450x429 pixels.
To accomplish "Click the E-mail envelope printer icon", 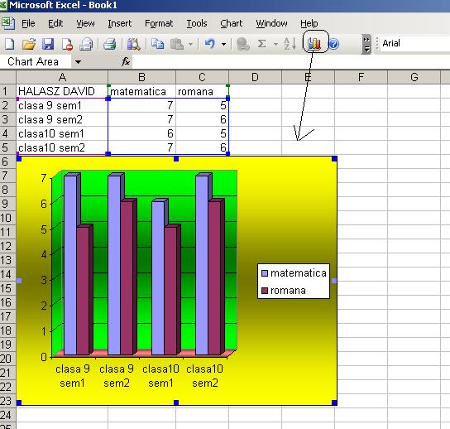I will pos(86,44).
